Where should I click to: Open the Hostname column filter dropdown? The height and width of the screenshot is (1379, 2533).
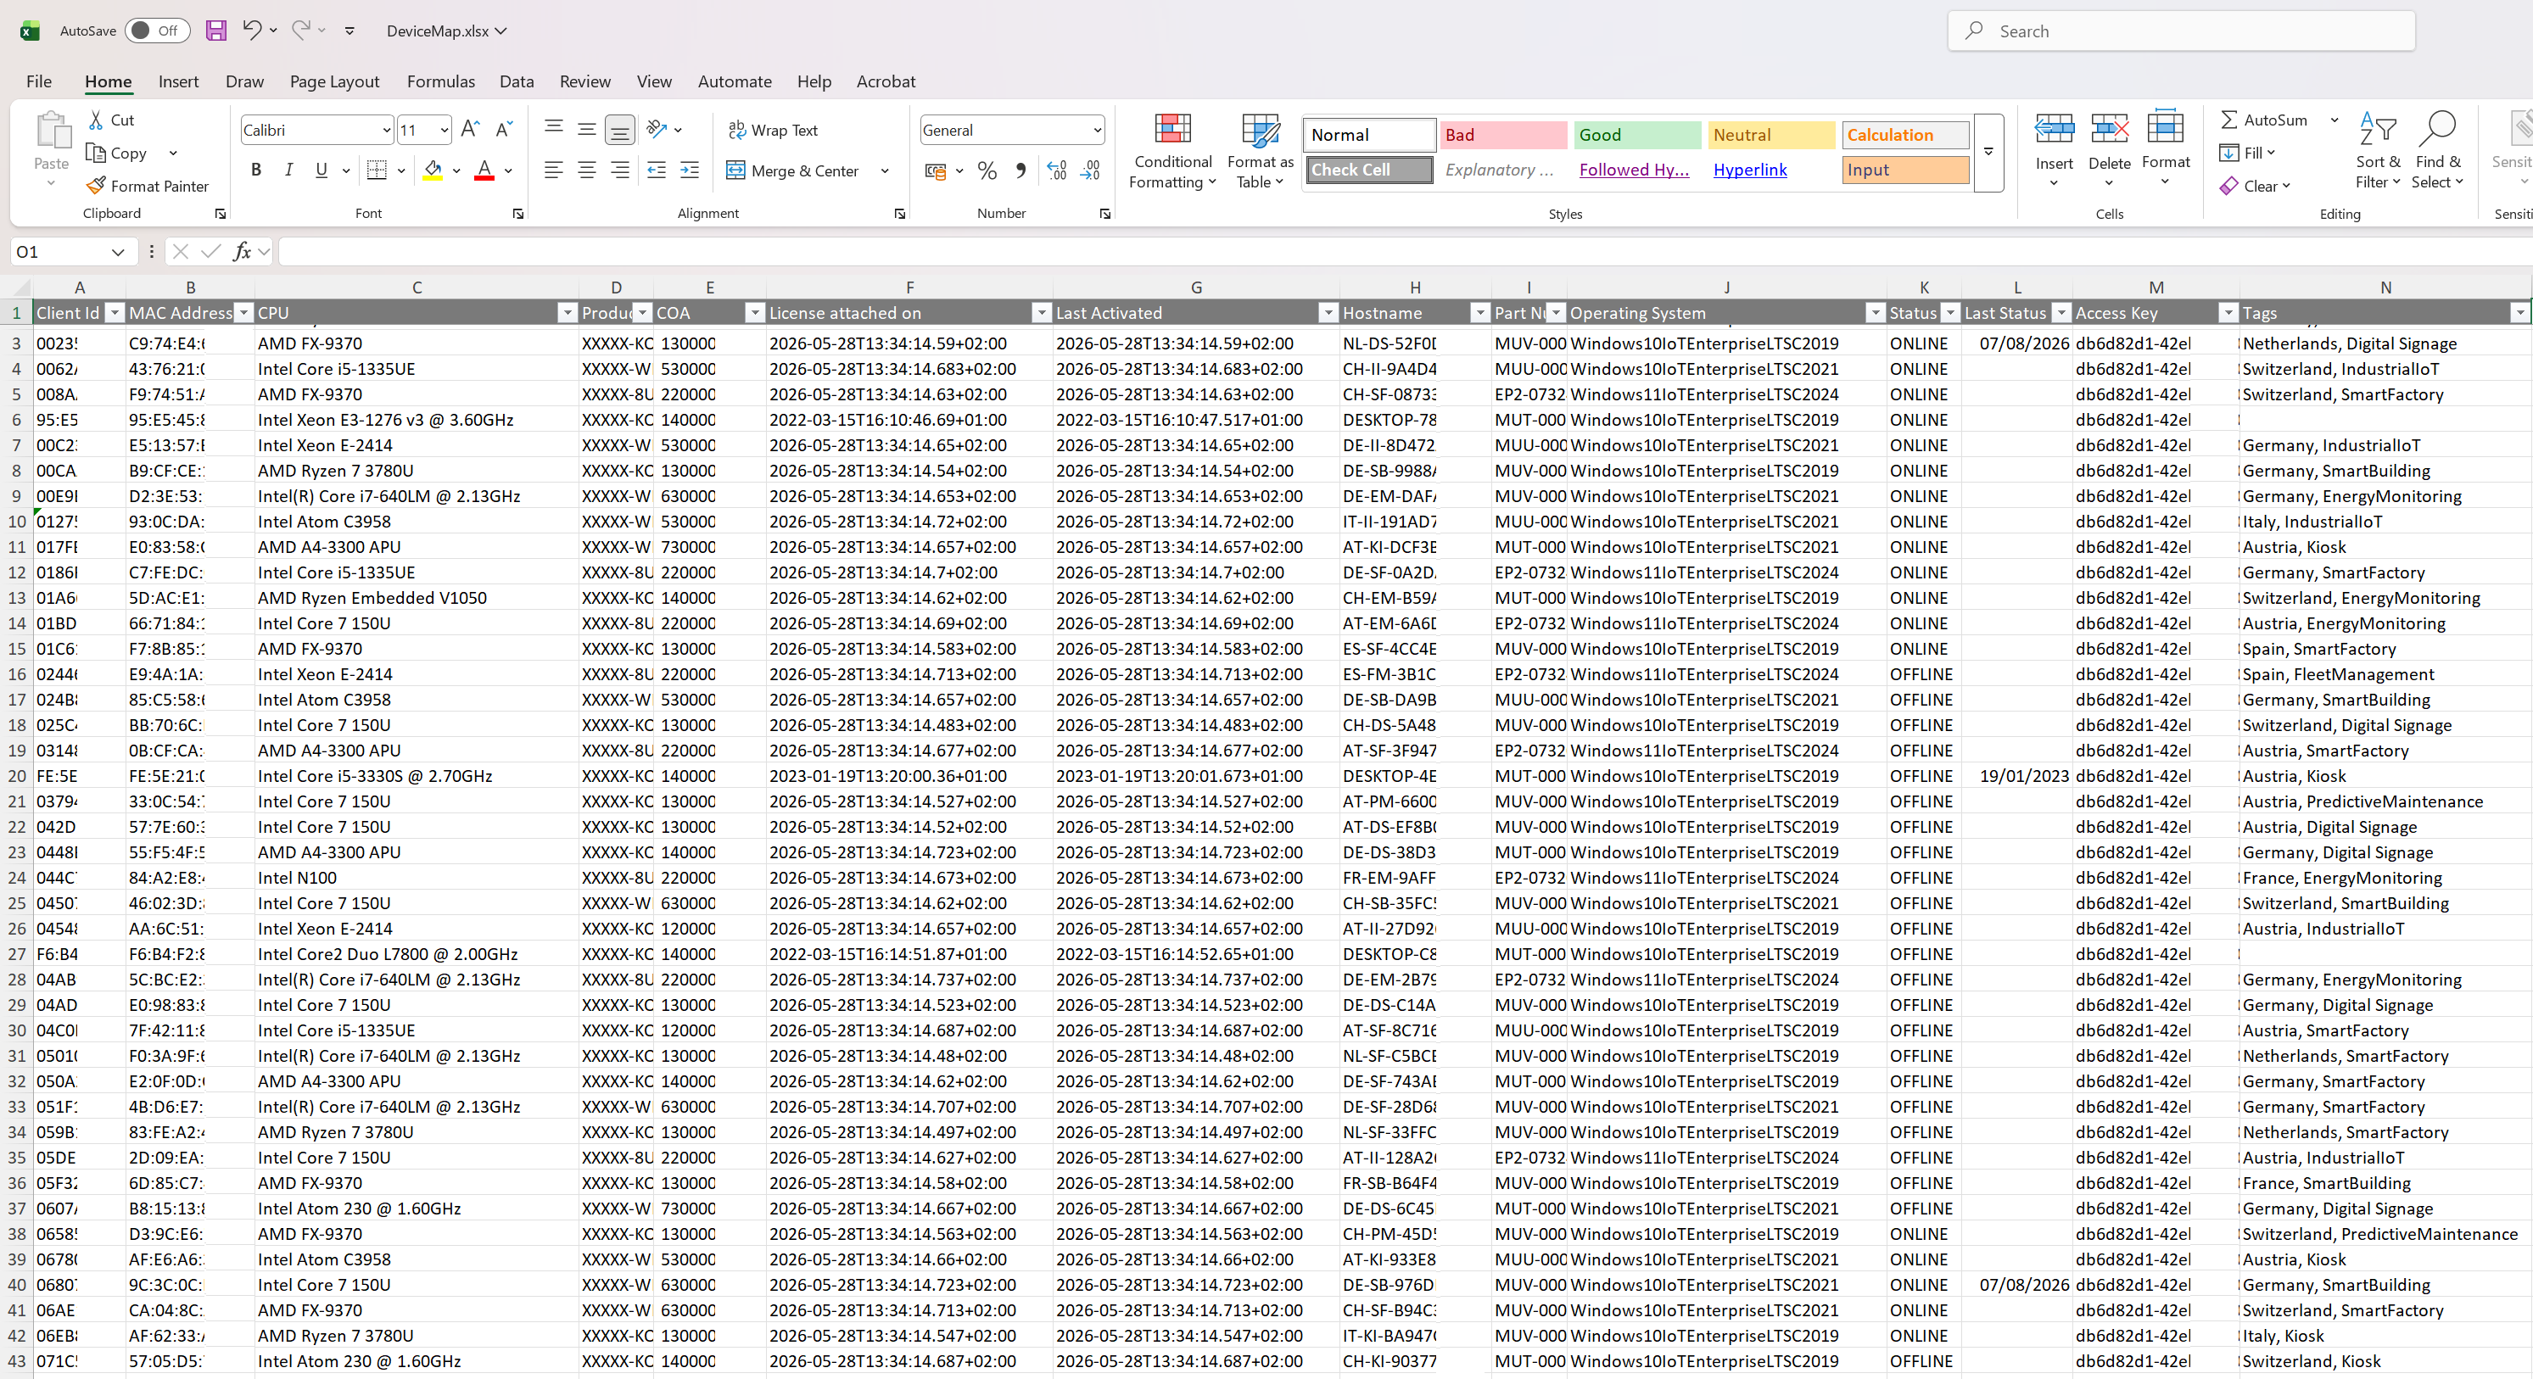(1479, 314)
